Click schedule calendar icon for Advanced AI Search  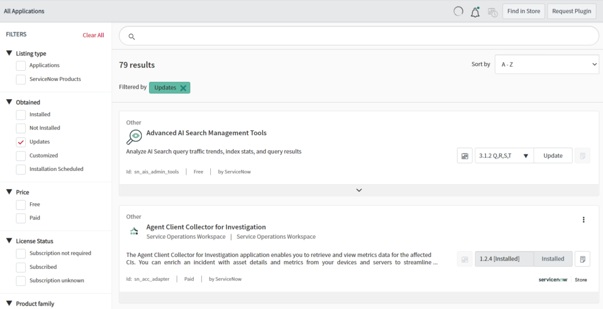[x=465, y=156]
